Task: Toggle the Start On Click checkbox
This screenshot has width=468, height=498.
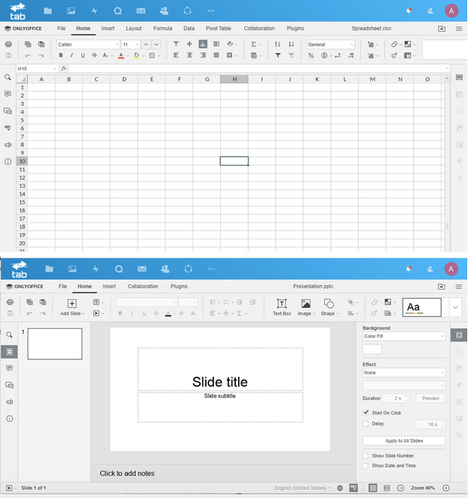Action: click(x=365, y=413)
